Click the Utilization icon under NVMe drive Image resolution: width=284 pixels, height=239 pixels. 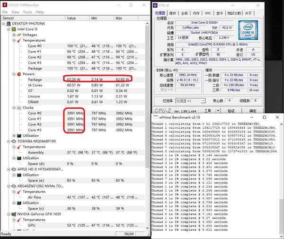pos(19,203)
